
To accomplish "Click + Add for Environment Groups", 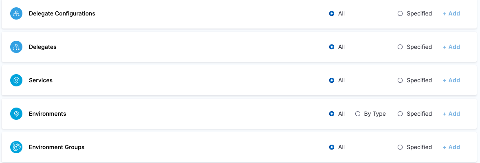I will pyautogui.click(x=451, y=147).
